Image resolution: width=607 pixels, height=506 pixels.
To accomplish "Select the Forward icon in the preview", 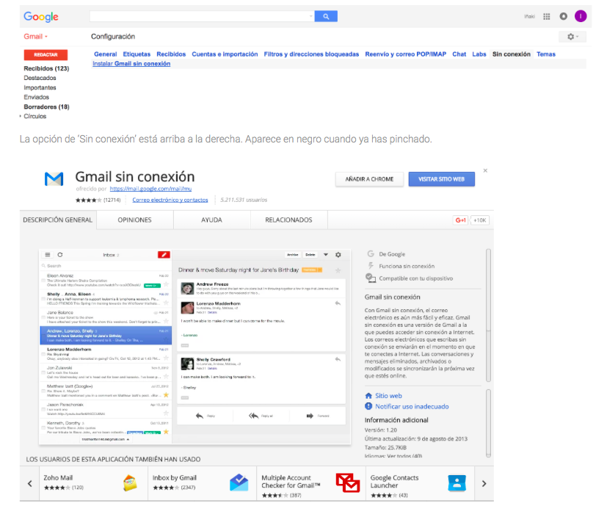I will [x=310, y=416].
